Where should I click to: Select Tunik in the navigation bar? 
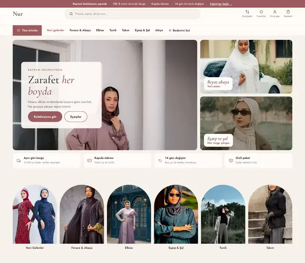[113, 31]
